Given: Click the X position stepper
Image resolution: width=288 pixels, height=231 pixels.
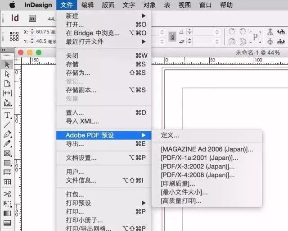Looking at the screenshot, I should [x=32, y=32].
